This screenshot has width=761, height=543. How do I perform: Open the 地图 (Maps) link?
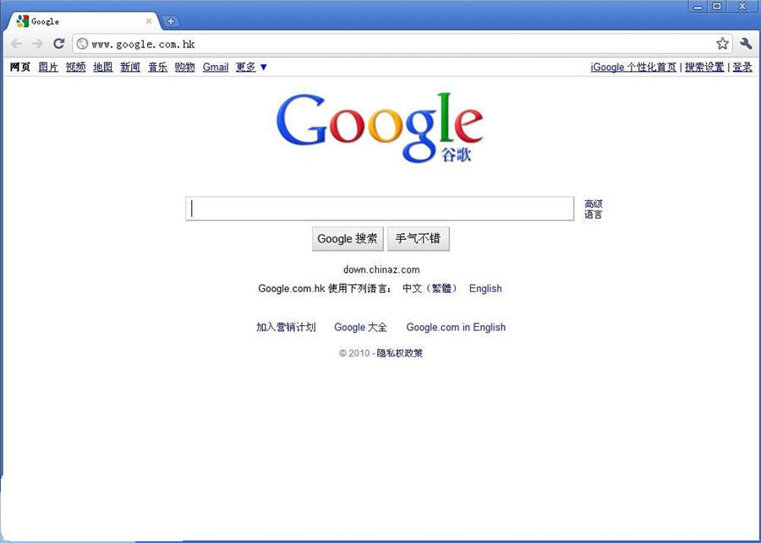103,68
